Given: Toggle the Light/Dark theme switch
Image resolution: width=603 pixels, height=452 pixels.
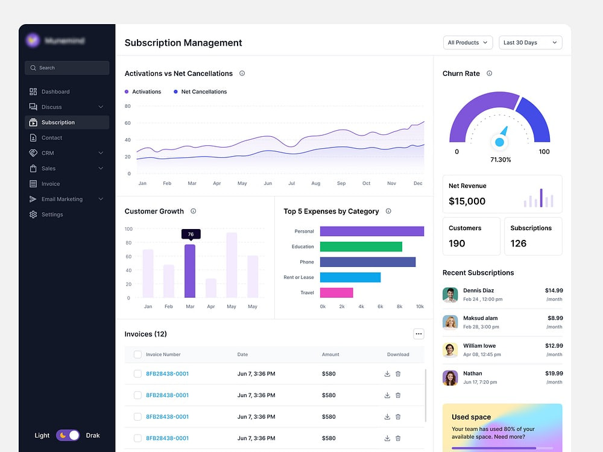Looking at the screenshot, I should pos(68,435).
